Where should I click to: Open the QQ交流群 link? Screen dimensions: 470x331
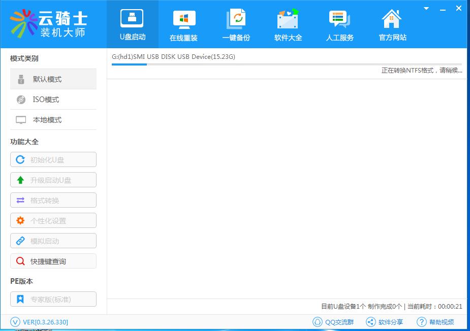click(339, 322)
